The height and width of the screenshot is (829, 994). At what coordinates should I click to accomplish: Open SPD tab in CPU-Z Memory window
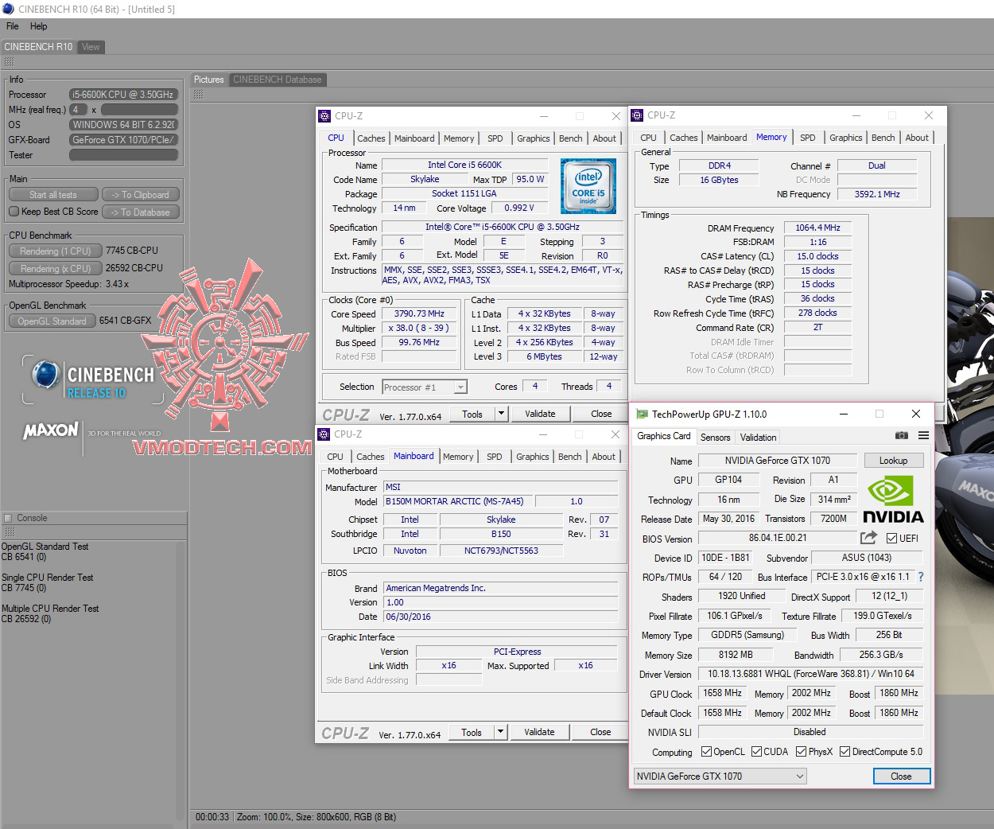(x=807, y=138)
